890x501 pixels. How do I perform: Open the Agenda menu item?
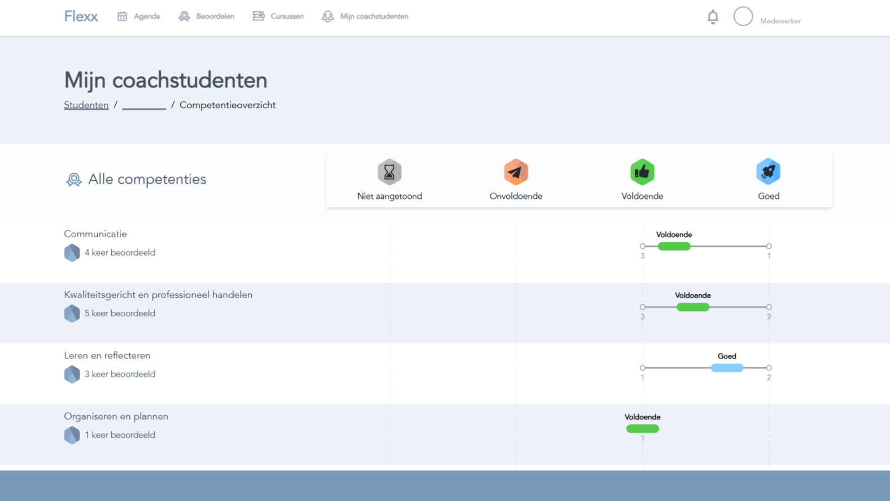138,16
